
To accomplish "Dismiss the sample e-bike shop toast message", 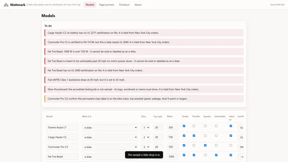I will [144, 155].
